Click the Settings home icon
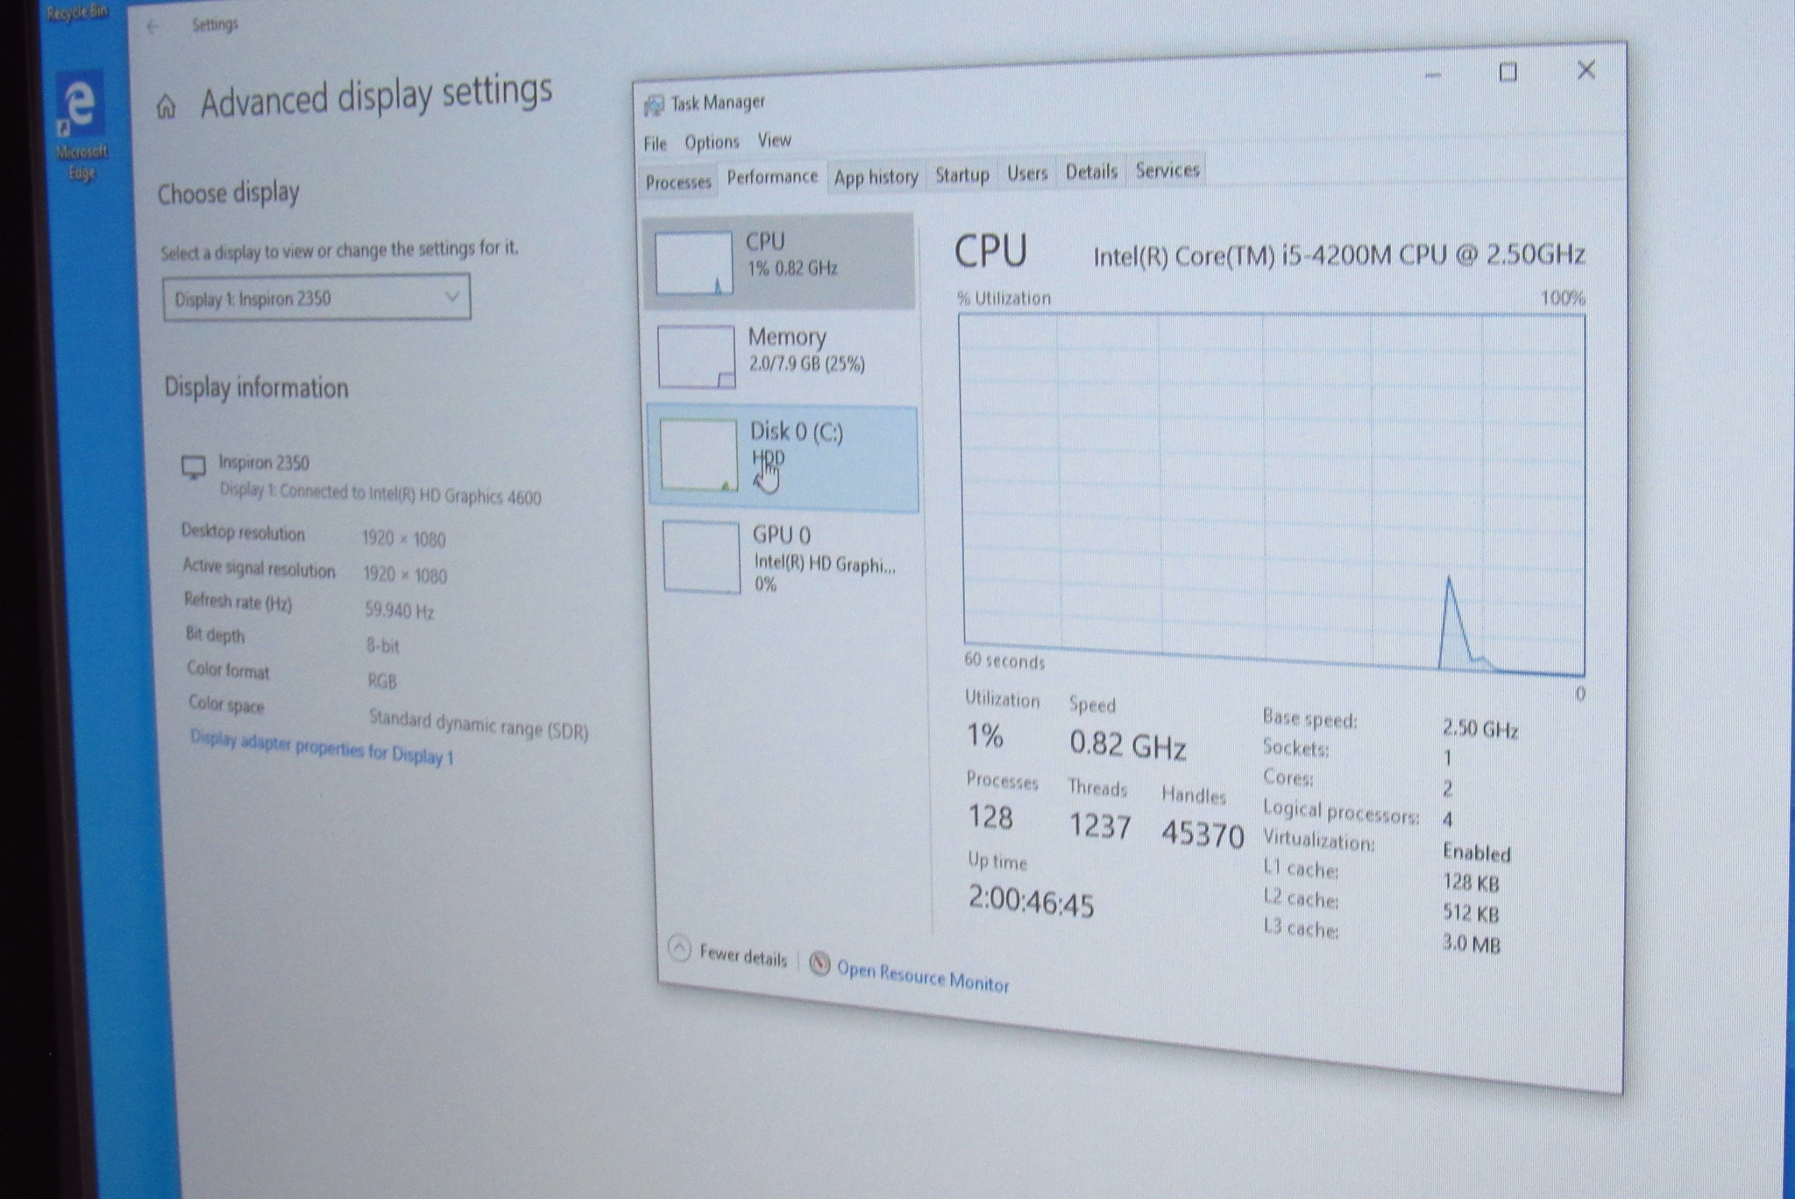 point(166,108)
